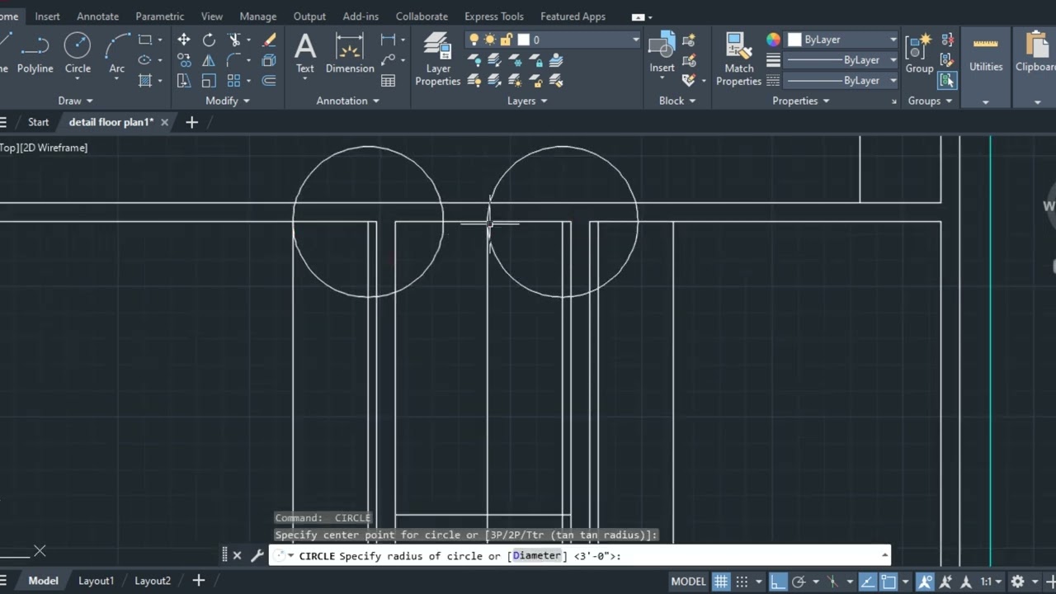1056x594 pixels.
Task: Activate the Rotate tool
Action: (x=209, y=40)
